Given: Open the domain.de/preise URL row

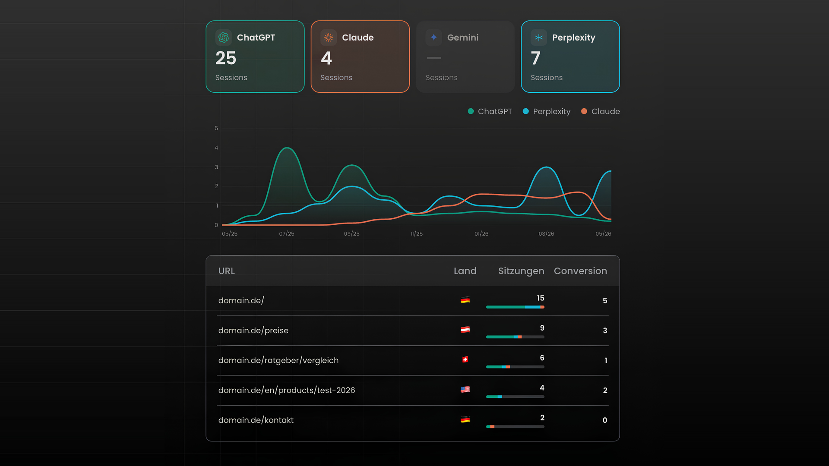Looking at the screenshot, I should pos(413,331).
